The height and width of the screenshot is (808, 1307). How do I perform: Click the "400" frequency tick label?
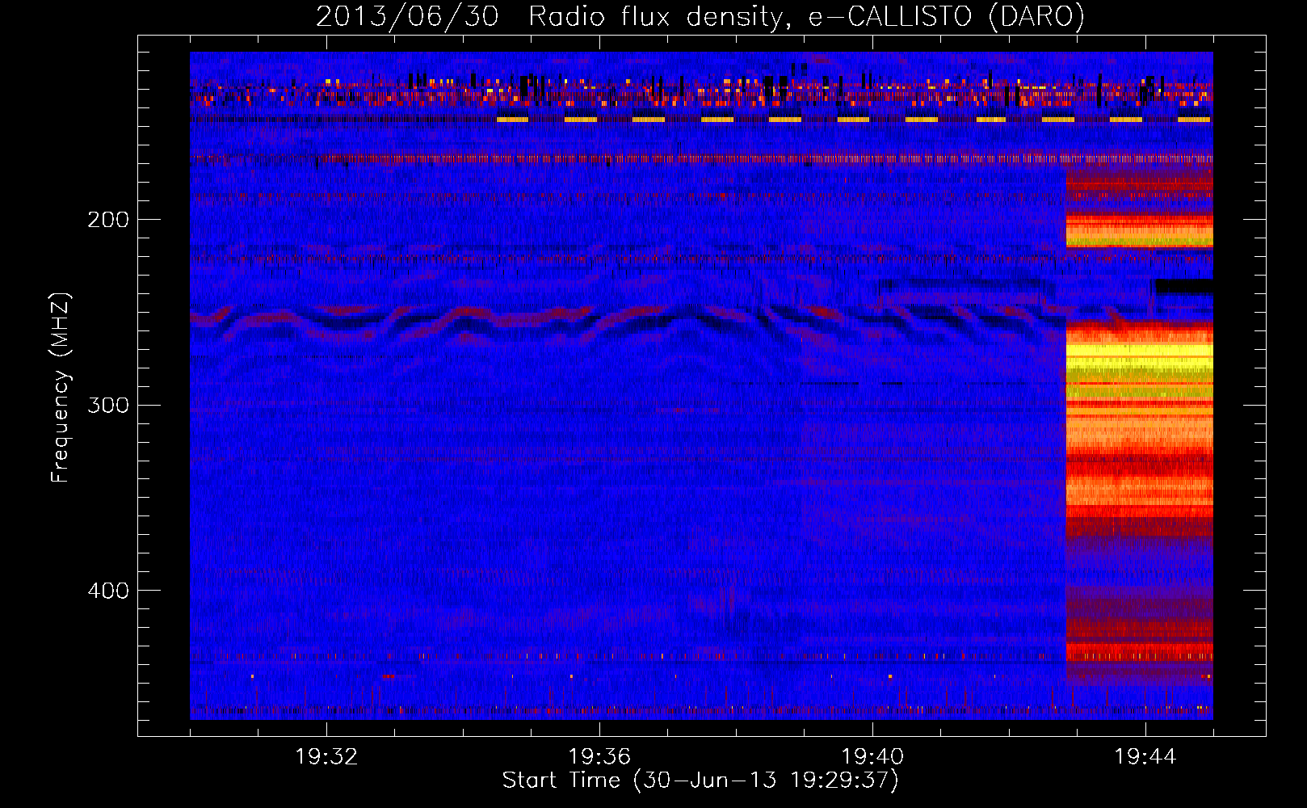click(108, 590)
